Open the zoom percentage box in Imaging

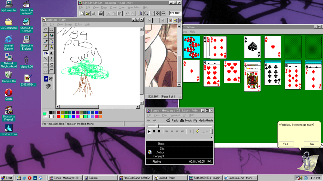pos(175,13)
